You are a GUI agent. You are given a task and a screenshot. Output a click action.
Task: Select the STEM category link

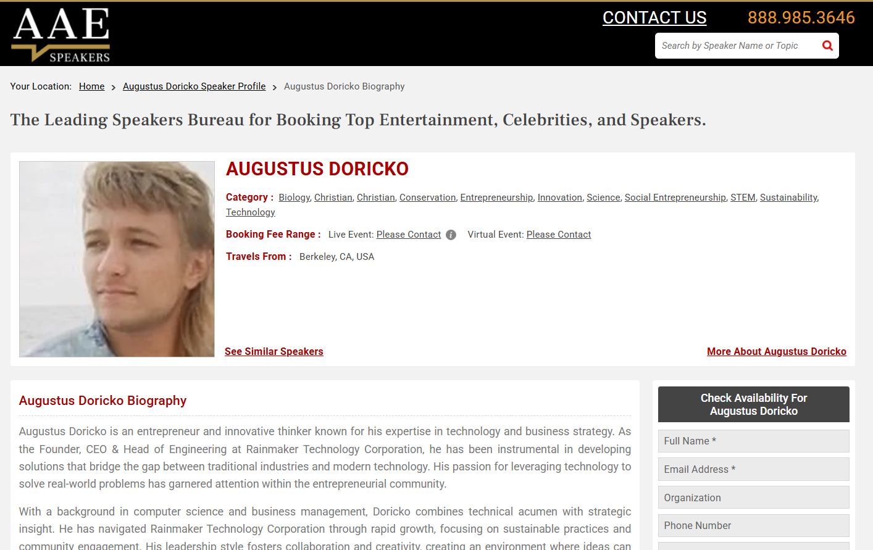[743, 198]
